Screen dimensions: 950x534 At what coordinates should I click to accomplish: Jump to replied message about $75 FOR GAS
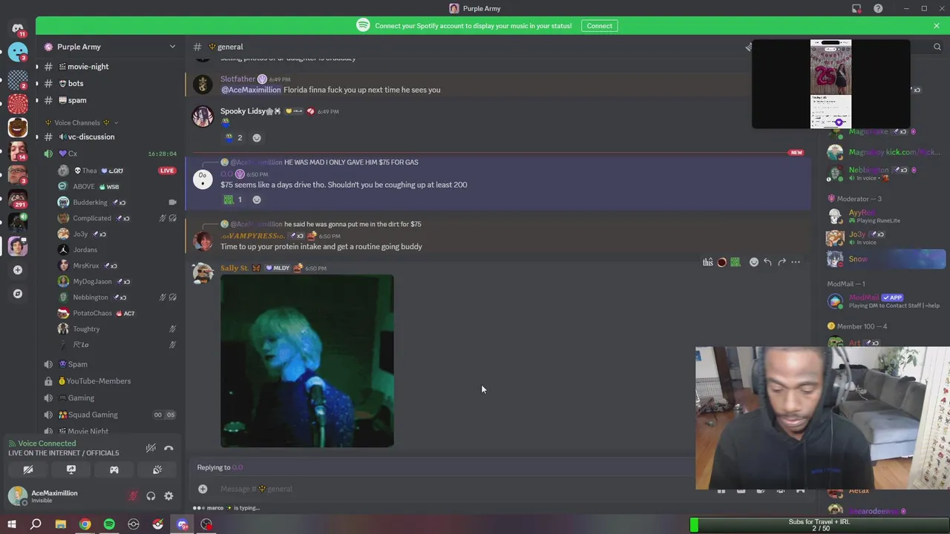tap(351, 162)
